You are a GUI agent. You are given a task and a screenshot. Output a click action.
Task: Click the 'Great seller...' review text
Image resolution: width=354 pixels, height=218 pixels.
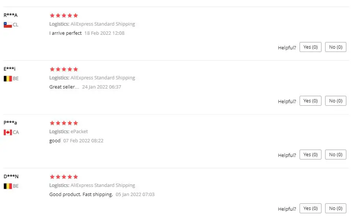[64, 87]
